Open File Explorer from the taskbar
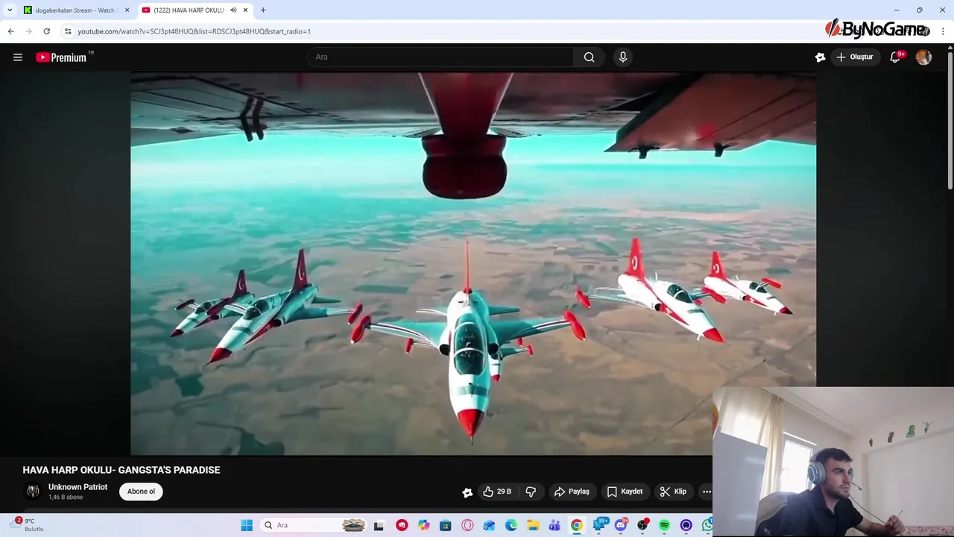The image size is (954, 537). coord(533,525)
